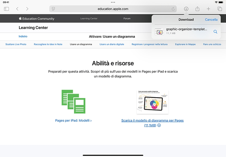Toggle the Downloads popover button
The width and height of the screenshot is (226, 157).
point(186,9)
